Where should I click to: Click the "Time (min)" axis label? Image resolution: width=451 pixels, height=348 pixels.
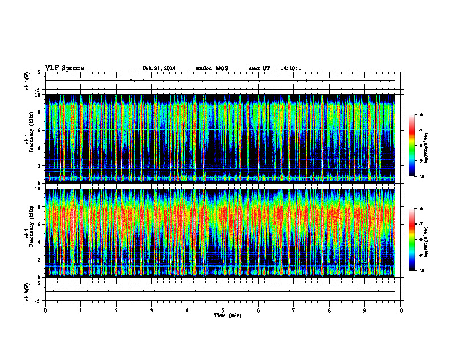(228, 316)
